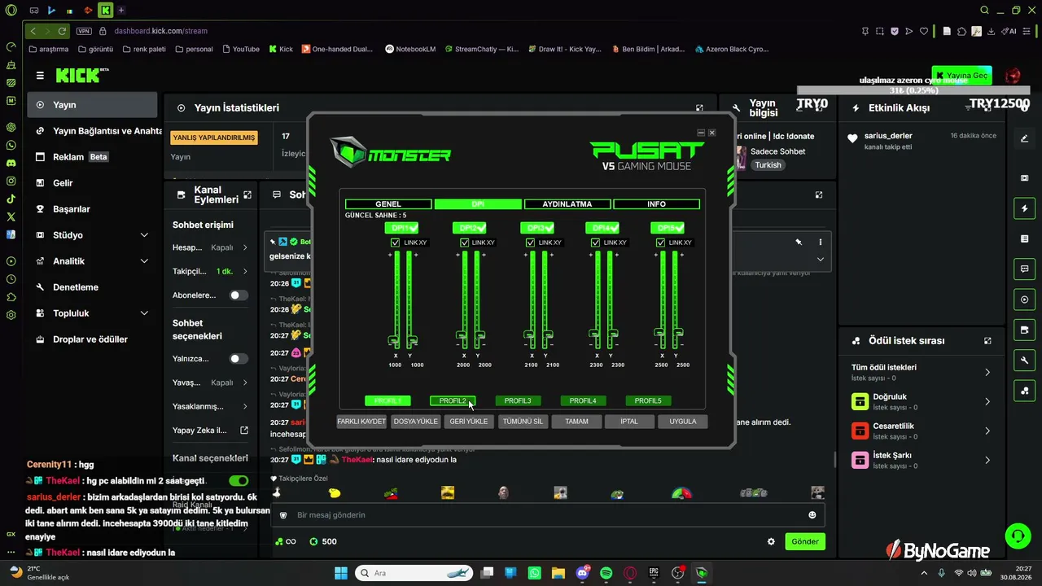Open the INFO tab in Monster app
The height and width of the screenshot is (586, 1042).
(x=656, y=204)
